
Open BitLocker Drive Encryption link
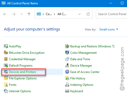click(x=27, y=53)
